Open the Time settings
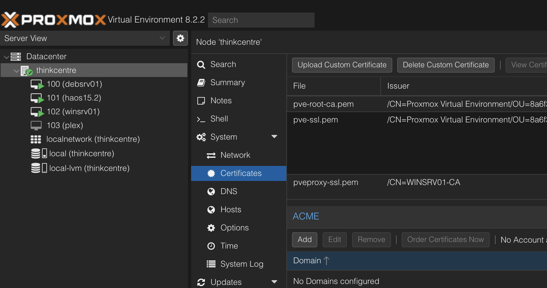The height and width of the screenshot is (288, 547). [x=239, y=246]
